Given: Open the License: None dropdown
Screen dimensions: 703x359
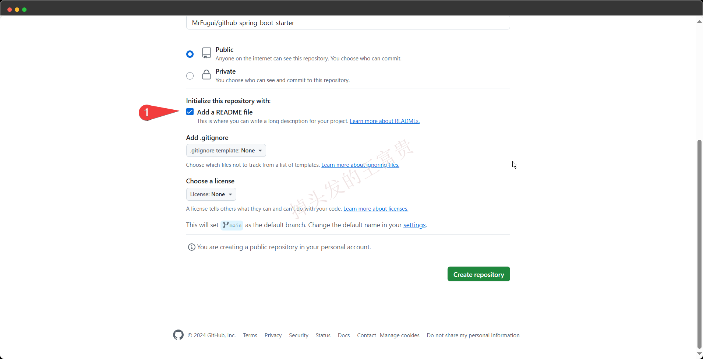Looking at the screenshot, I should click(211, 194).
